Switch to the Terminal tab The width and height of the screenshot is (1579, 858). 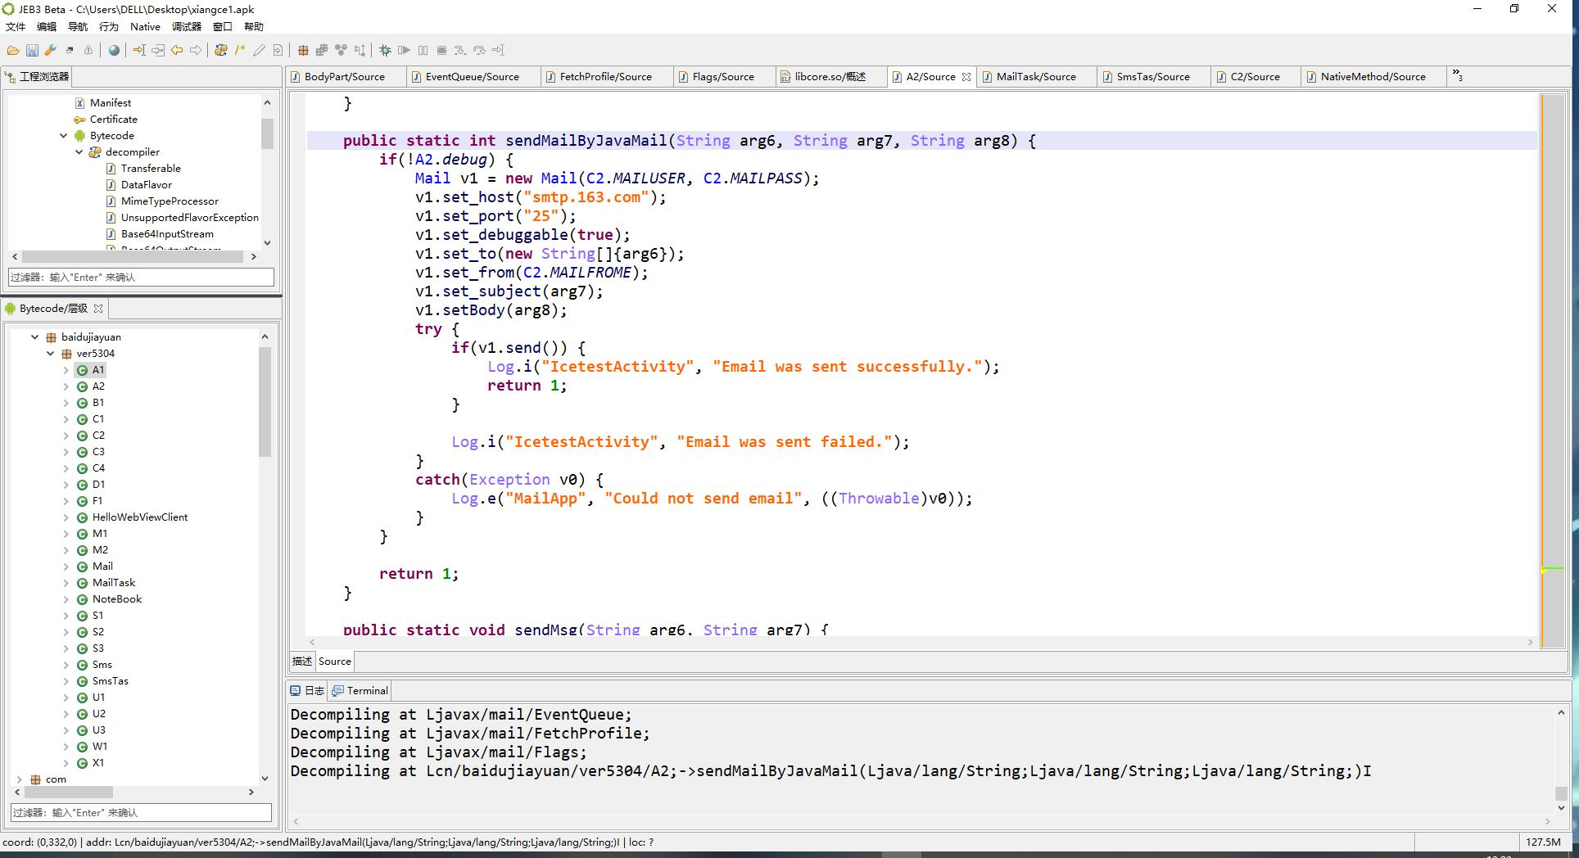(x=360, y=691)
